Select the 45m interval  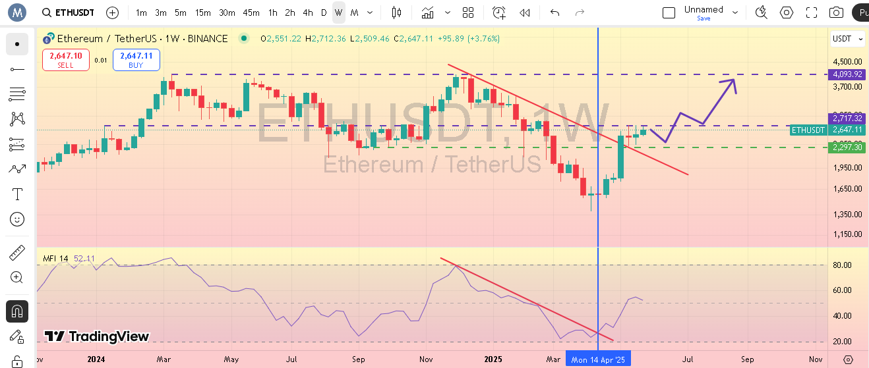(x=251, y=13)
